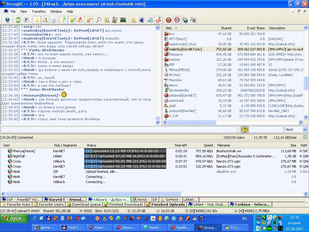Open the Window menu
The image size is (309, 232).
pos(56,11)
